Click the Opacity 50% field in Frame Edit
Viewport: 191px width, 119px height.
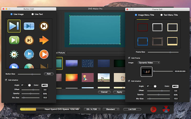176,95
